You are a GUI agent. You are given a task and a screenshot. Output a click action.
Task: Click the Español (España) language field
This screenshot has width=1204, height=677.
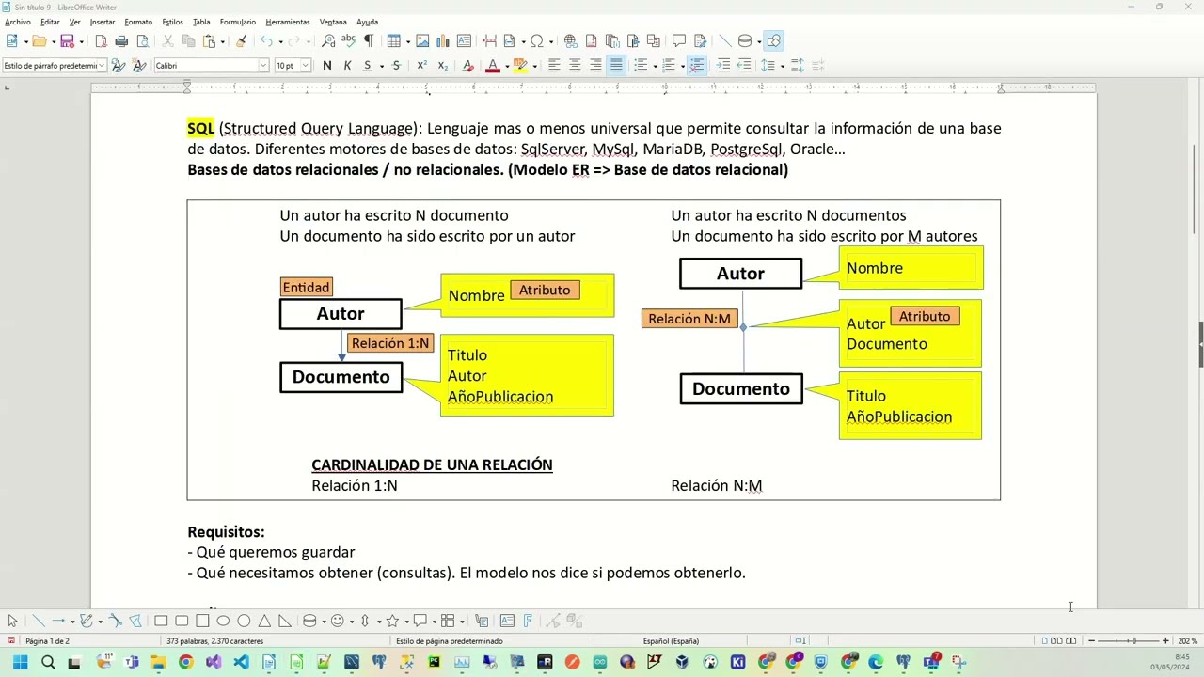[671, 641]
